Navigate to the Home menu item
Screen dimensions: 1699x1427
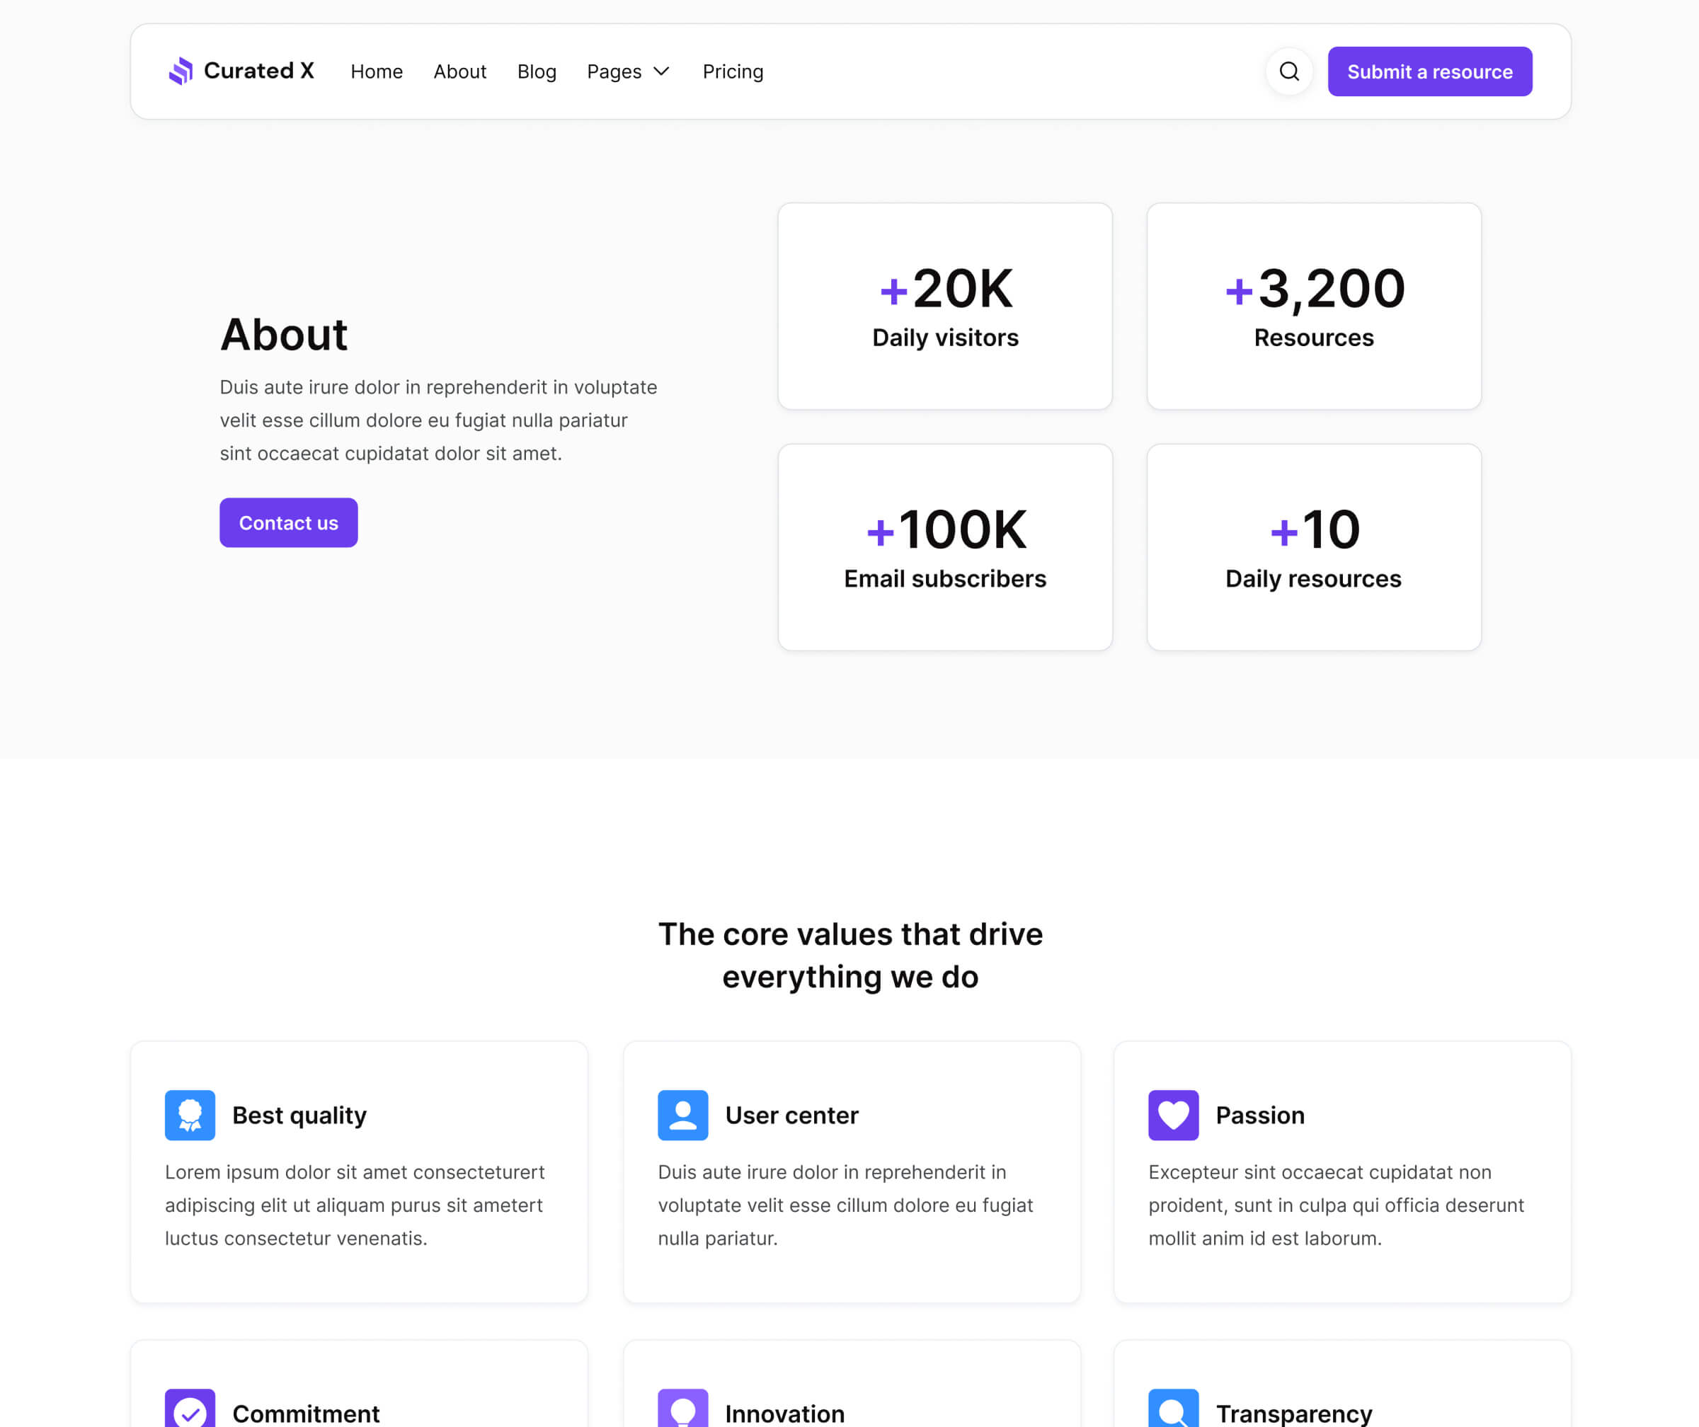(x=376, y=71)
